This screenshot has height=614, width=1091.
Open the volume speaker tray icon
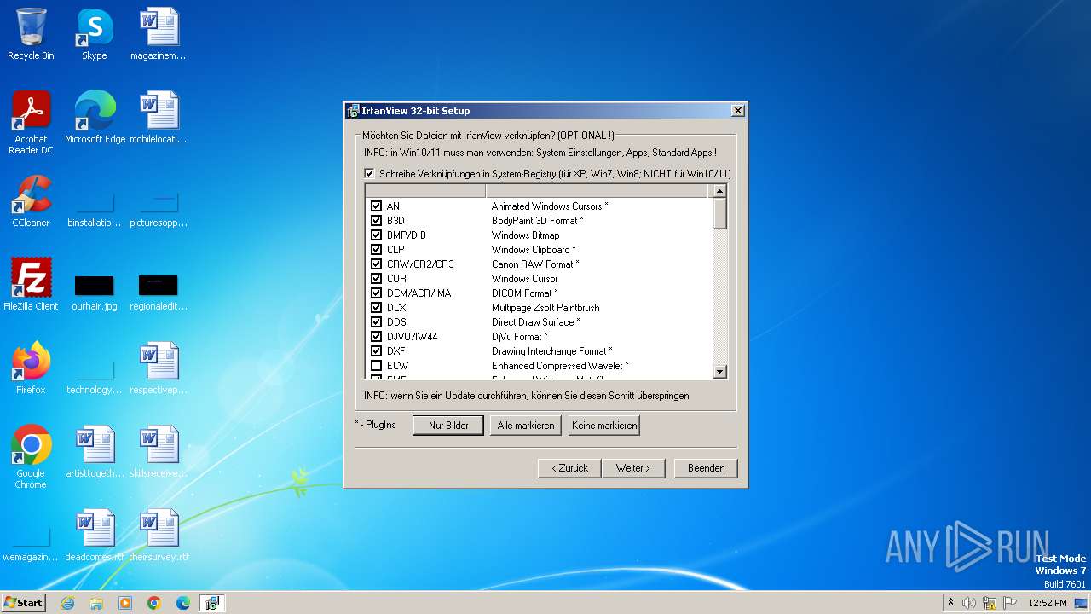[969, 603]
